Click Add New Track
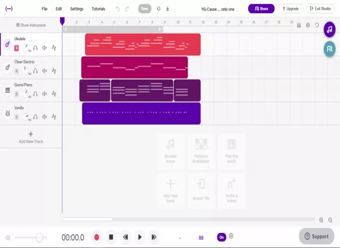Viewport: 340px width, 248px height. (x=31, y=137)
